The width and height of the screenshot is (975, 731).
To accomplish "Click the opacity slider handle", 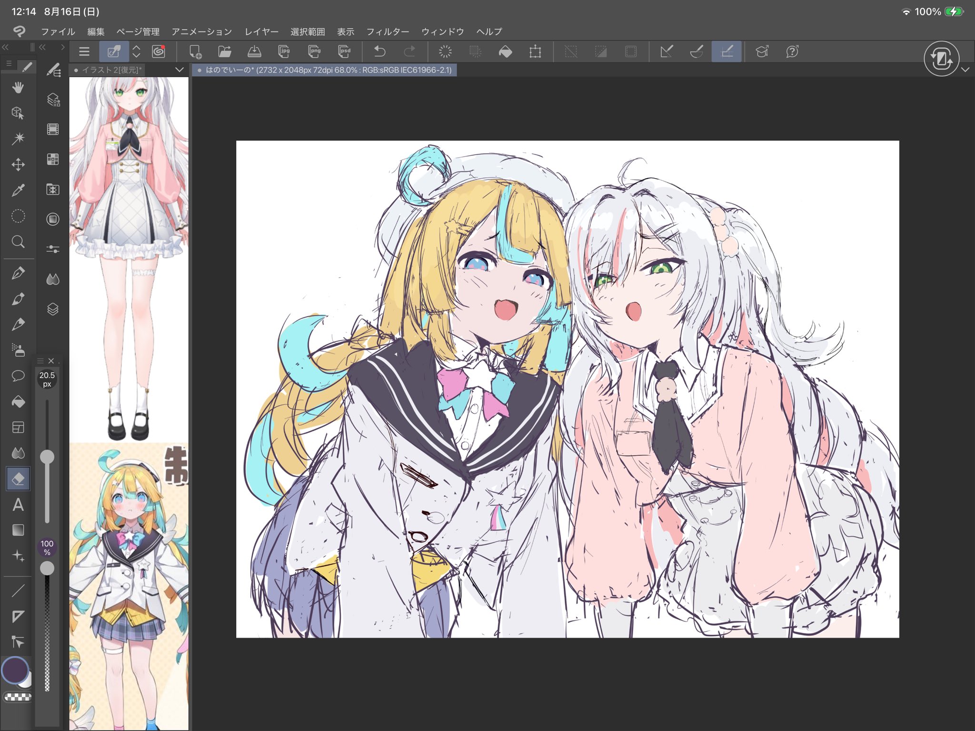I will point(47,568).
